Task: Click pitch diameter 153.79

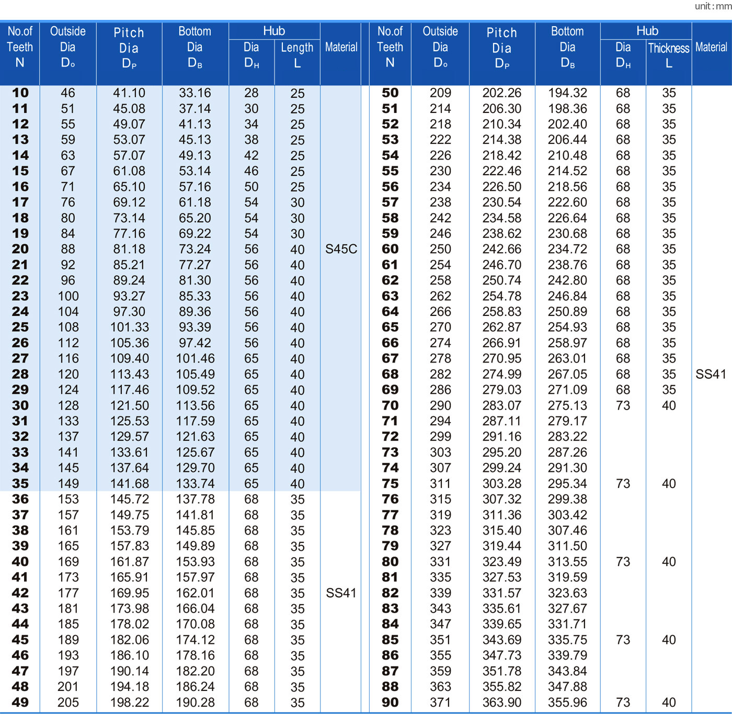Action: click(x=129, y=530)
